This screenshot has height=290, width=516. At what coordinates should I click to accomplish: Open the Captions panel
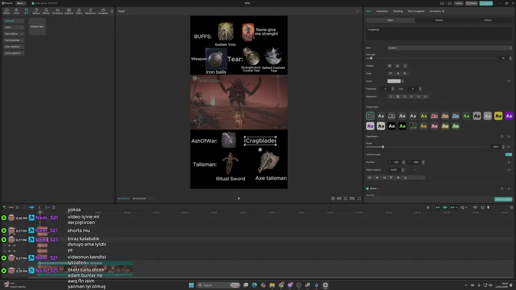pyautogui.click(x=69, y=11)
